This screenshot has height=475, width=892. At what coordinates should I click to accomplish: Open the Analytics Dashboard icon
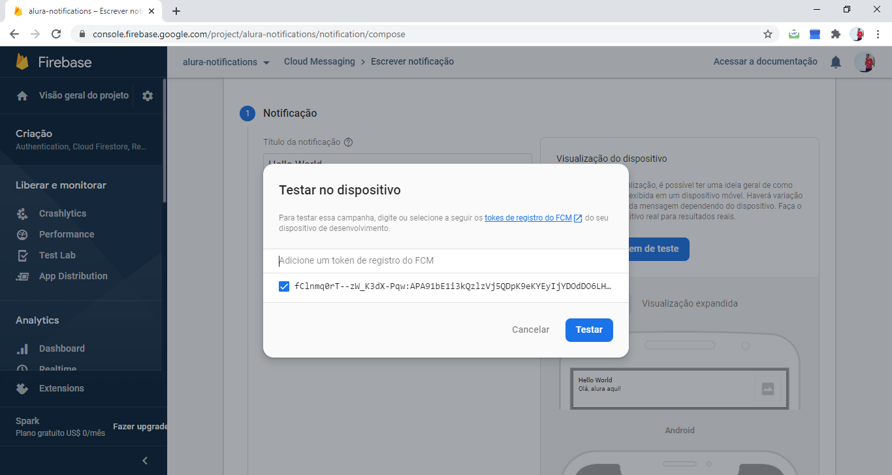[23, 348]
